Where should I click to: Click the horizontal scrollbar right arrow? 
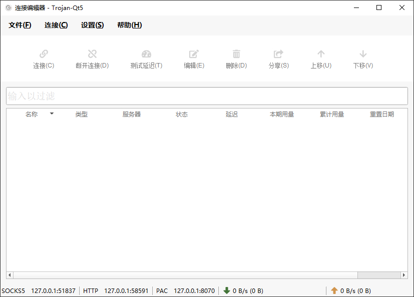point(404,275)
